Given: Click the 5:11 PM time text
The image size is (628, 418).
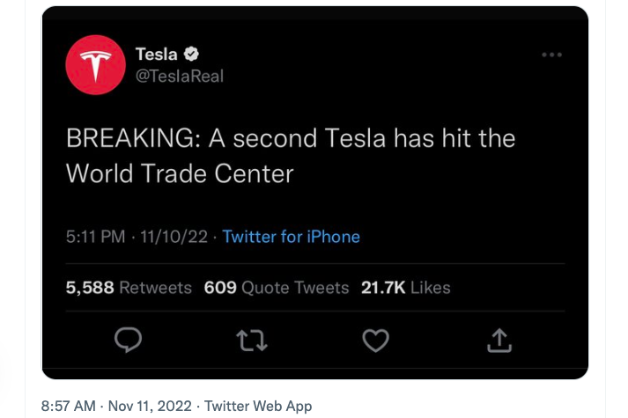Looking at the screenshot, I should click(x=96, y=237).
